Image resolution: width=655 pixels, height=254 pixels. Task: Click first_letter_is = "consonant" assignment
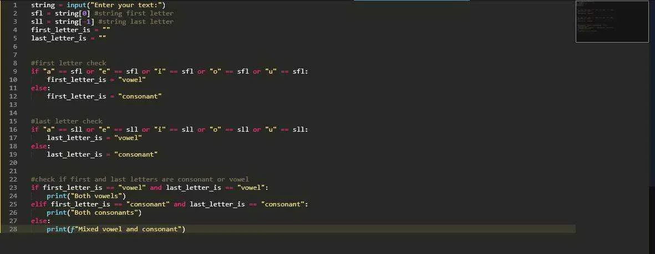point(104,96)
